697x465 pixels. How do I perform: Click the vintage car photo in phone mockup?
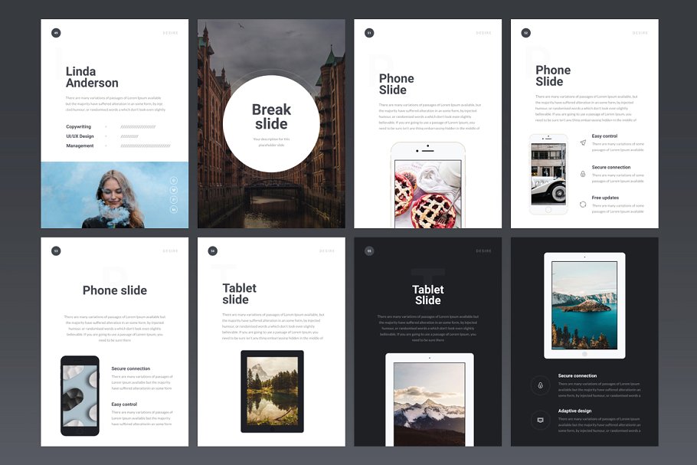pos(548,173)
